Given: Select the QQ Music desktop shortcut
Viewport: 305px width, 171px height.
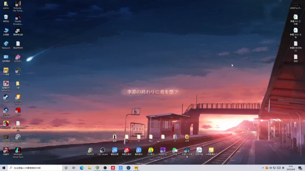Looking at the screenshot, I should point(151,151).
